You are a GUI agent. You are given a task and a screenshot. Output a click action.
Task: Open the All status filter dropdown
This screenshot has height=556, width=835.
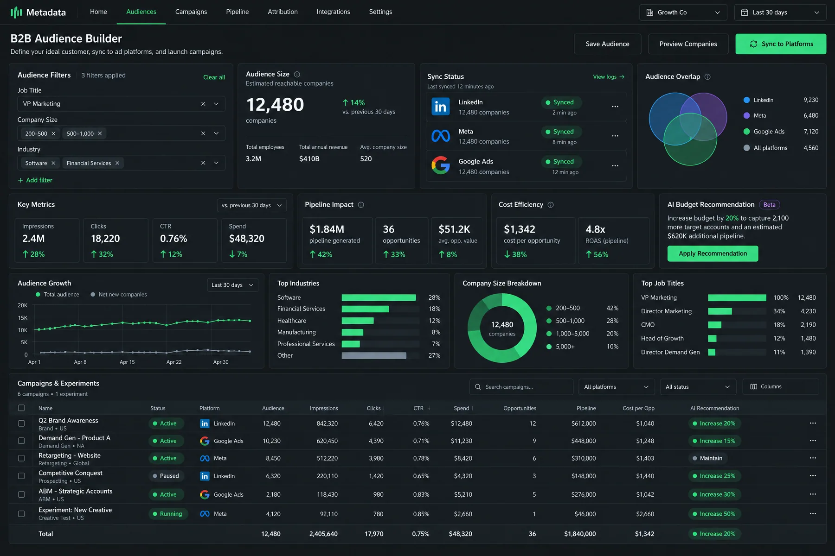[698, 387]
